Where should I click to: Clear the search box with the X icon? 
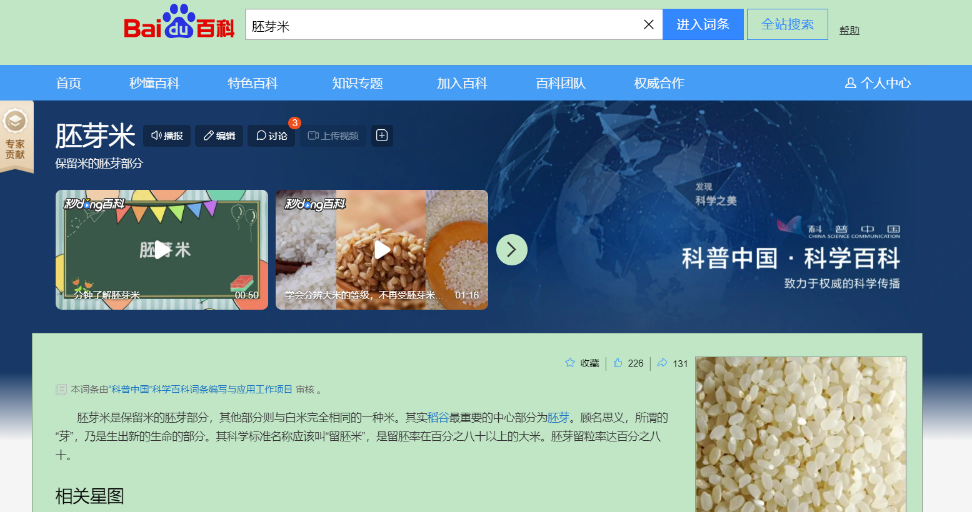pyautogui.click(x=648, y=24)
